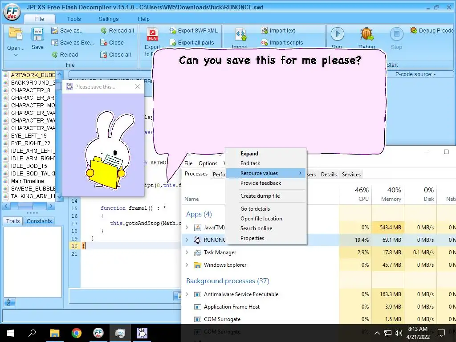Select EYE_RIGHT_22 in the script list
This screenshot has height=342, width=456.
30,143
